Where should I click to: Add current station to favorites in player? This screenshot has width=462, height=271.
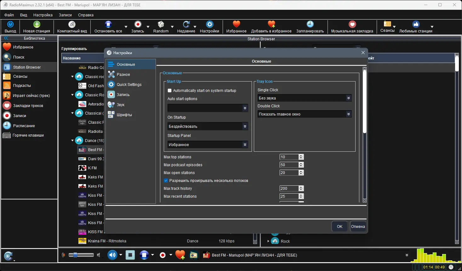point(180,255)
